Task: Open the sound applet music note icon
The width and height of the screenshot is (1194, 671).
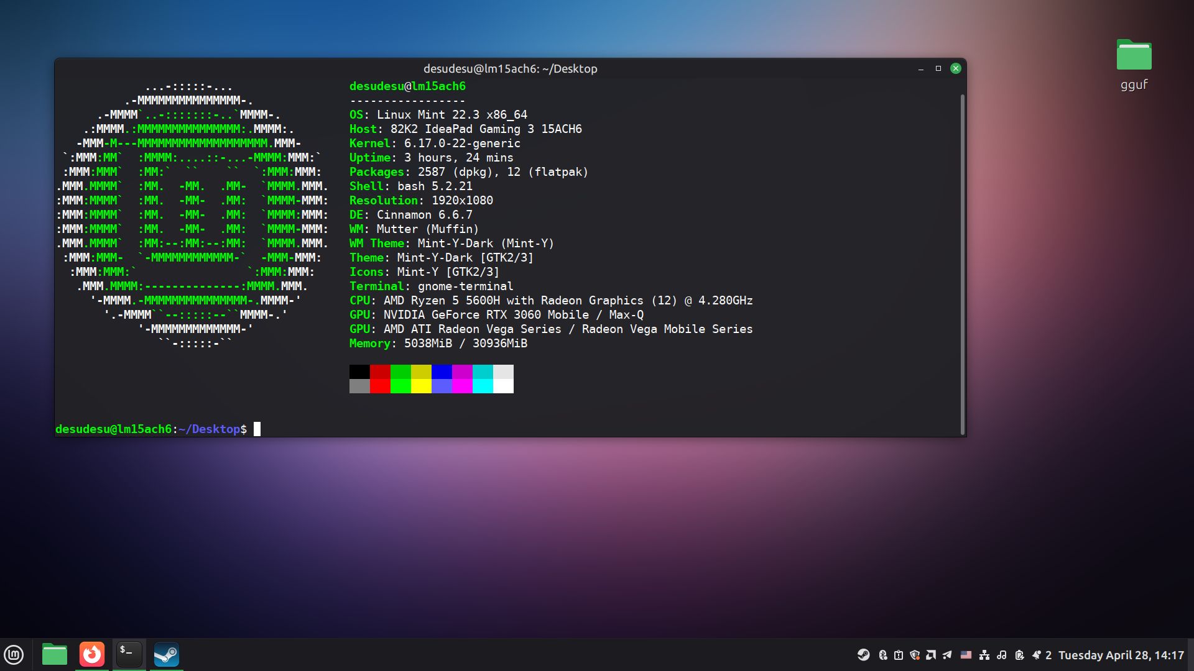Action: (x=1002, y=655)
